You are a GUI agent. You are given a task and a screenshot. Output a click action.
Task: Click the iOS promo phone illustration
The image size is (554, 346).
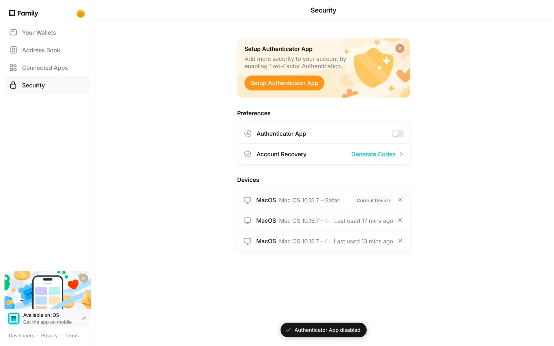[48, 291]
